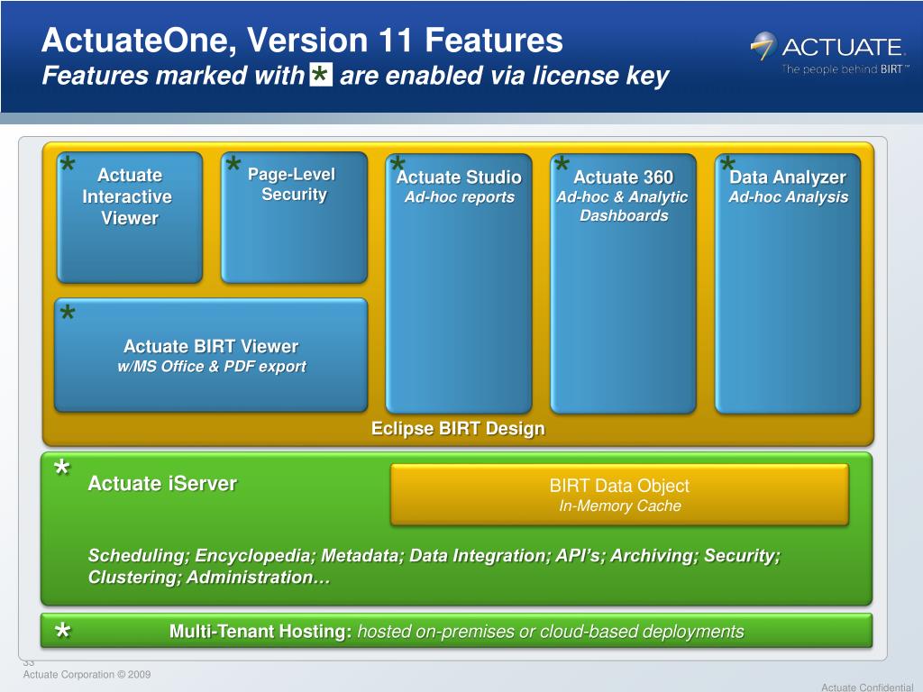Image resolution: width=923 pixels, height=692 pixels.
Task: Select the Actuate Interactive Viewer box
Action: click(x=130, y=217)
